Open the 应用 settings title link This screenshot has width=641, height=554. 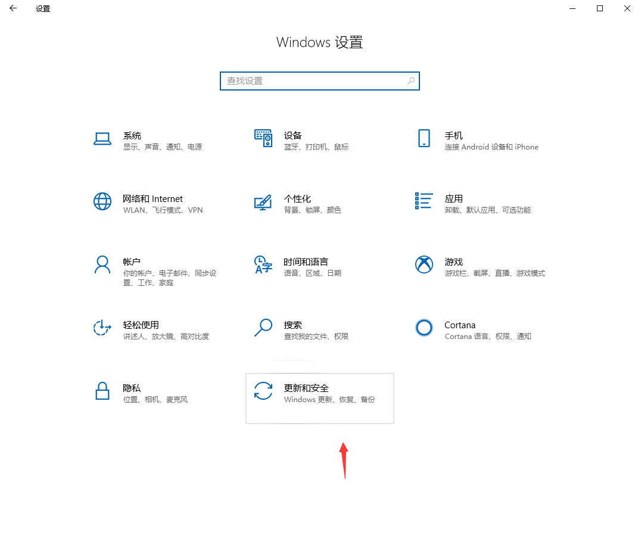(x=454, y=199)
